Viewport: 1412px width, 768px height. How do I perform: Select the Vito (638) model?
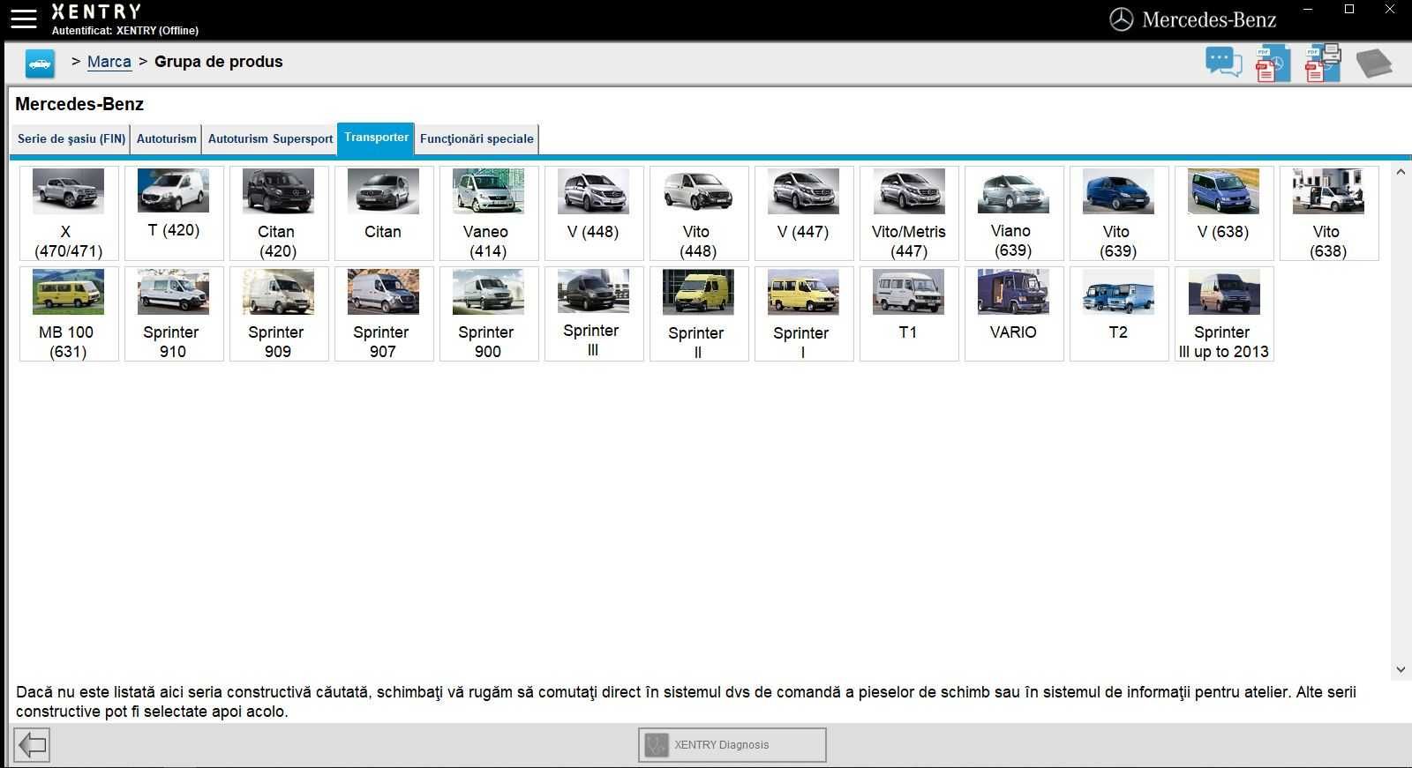[1329, 213]
